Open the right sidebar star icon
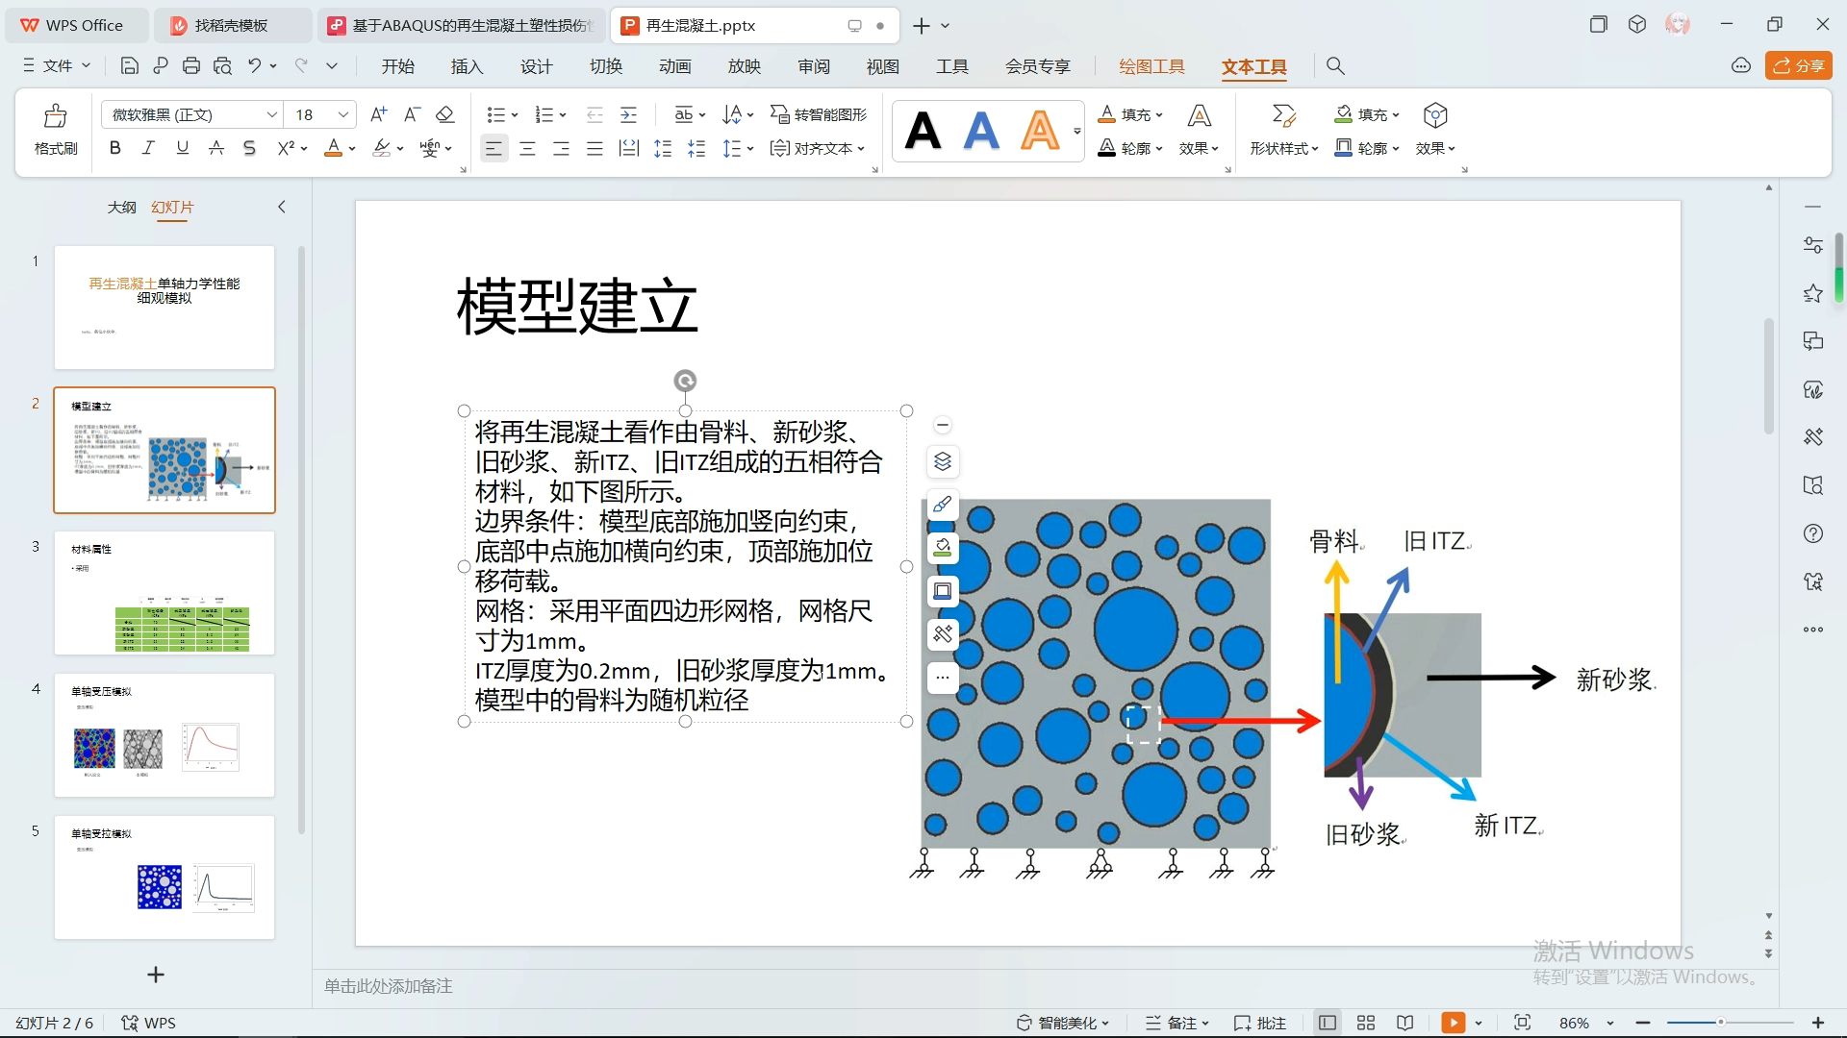The width and height of the screenshot is (1847, 1038). click(1813, 293)
